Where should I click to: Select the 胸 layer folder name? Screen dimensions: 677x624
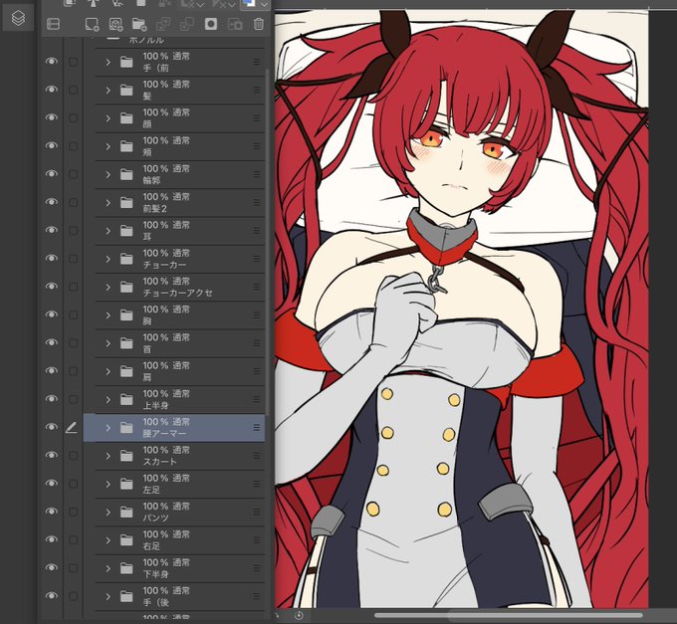point(147,321)
